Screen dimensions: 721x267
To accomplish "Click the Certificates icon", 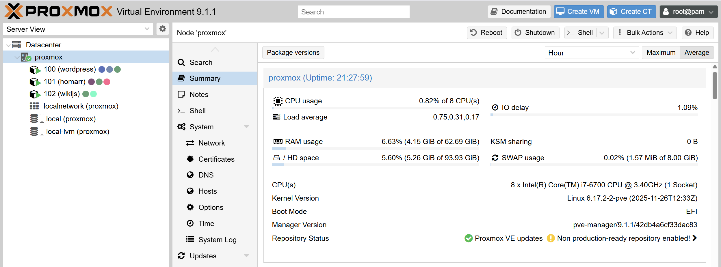I will click(190, 159).
